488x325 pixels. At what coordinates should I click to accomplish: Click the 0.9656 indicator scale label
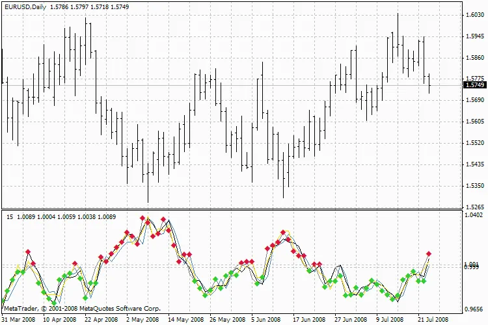[474, 309]
